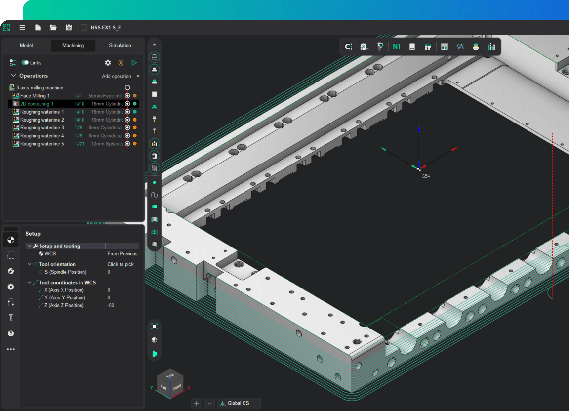Select the tape measure tool

pyautogui.click(x=364, y=47)
